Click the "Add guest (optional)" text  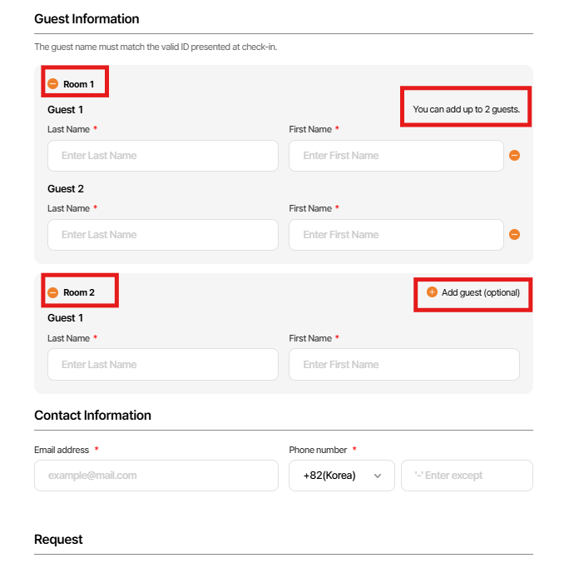click(x=480, y=292)
